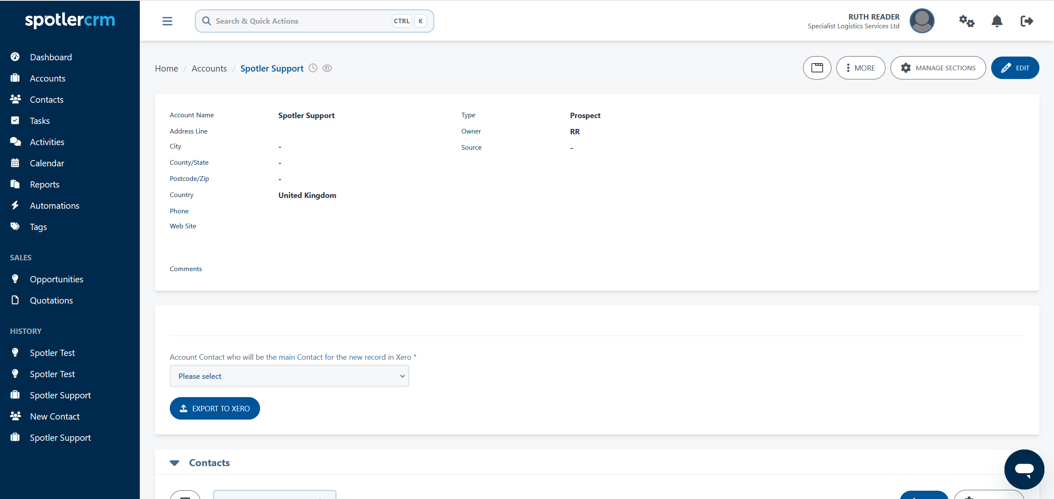Toggle the watch eye icon
Viewport: 1054px width, 499px height.
coord(327,68)
